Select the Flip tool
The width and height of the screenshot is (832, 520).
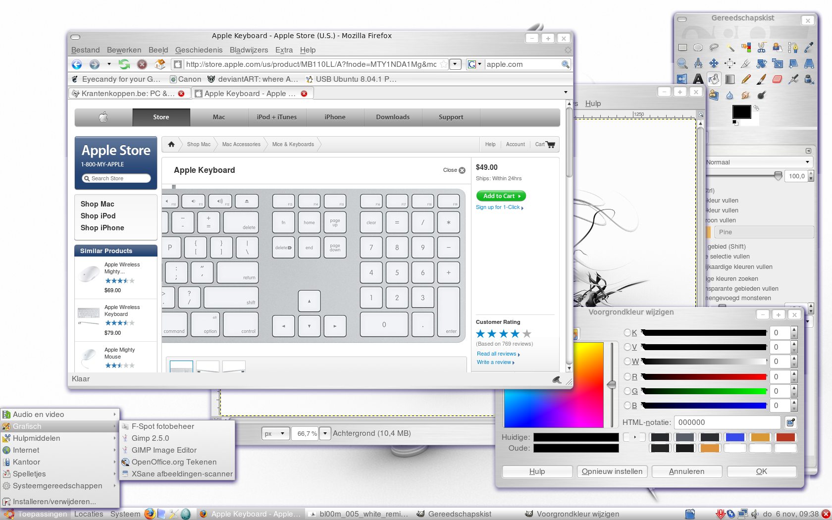(682, 79)
